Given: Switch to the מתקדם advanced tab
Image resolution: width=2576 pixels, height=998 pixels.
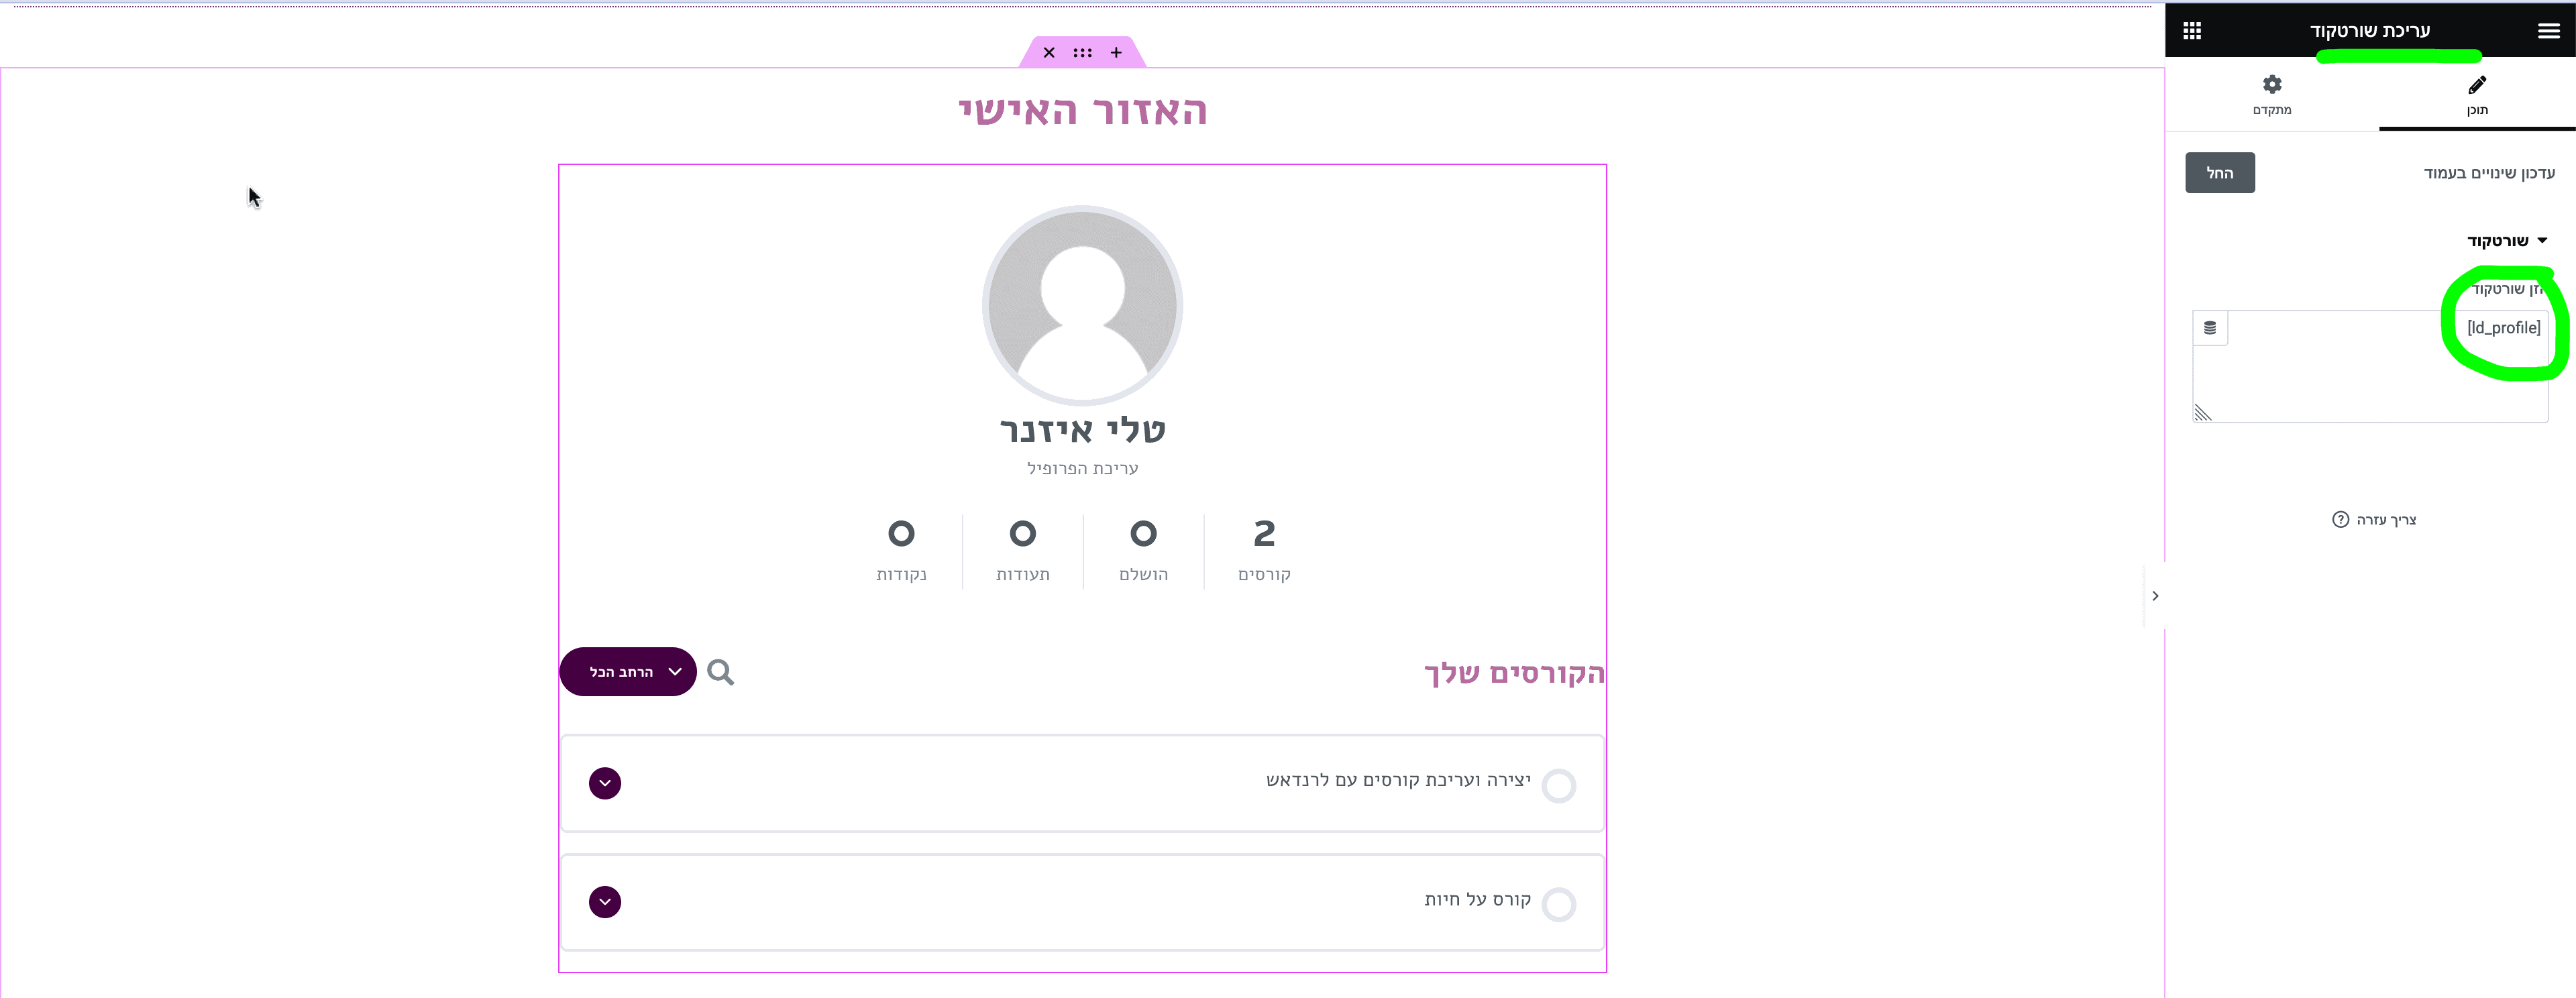Looking at the screenshot, I should [x=2272, y=96].
